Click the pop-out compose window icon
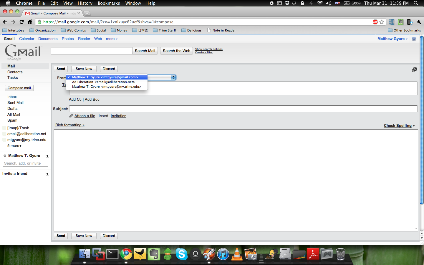Image resolution: width=424 pixels, height=265 pixels. [x=414, y=70]
